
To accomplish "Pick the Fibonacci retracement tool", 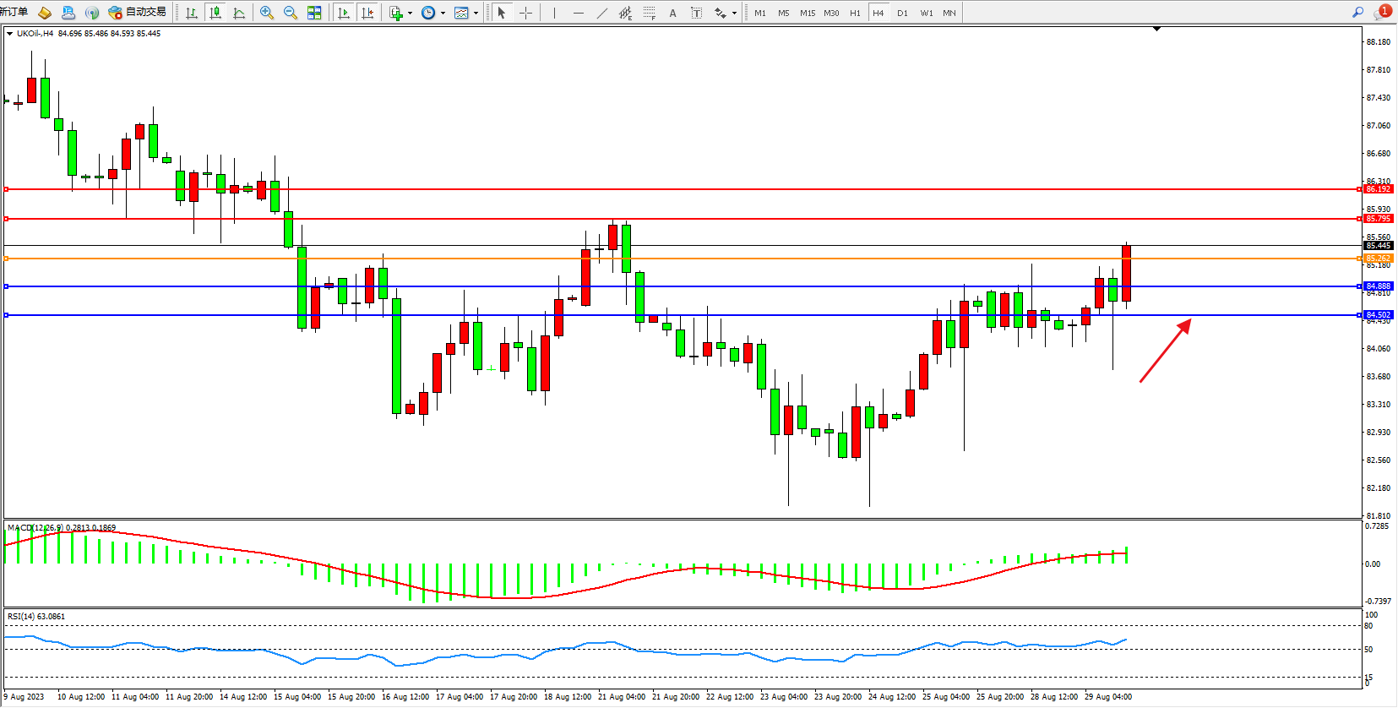I will 649,13.
